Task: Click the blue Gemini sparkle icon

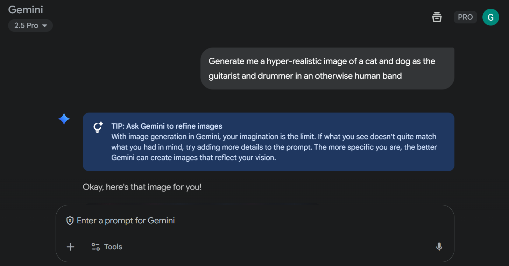Action: (x=64, y=119)
